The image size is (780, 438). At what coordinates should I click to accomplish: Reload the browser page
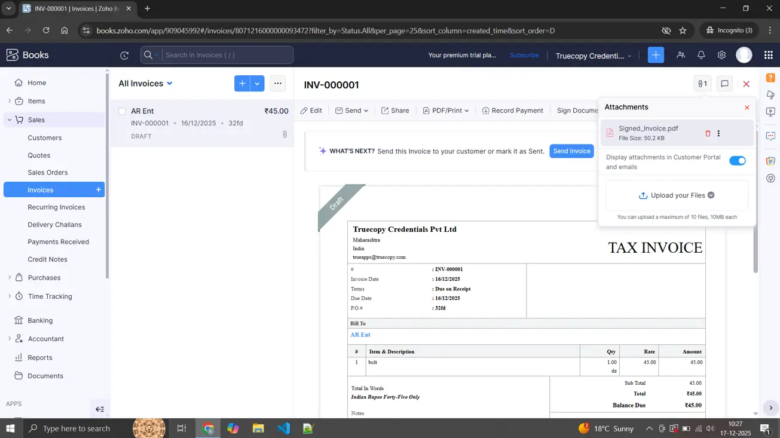pos(46,30)
